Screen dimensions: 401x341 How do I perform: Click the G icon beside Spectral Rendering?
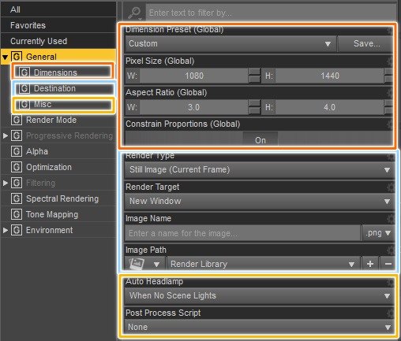click(x=17, y=198)
